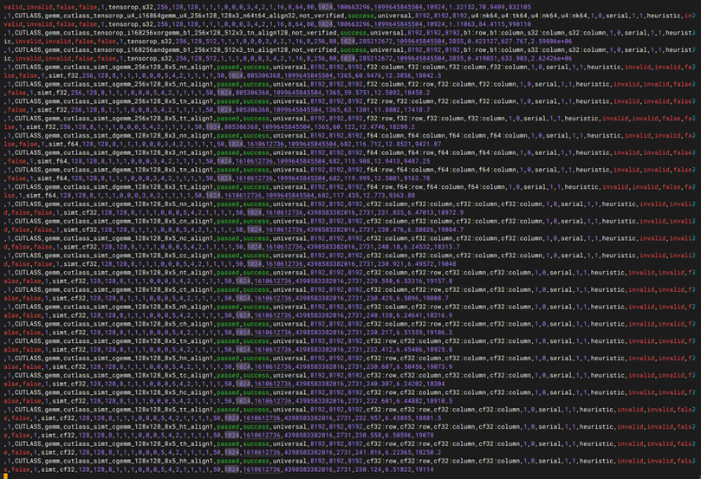Screen dimensions: 701x479
Task: Click kernel name cutlass_simt_cgemm_128x128_8x5_cn_align1
Action: click(x=140, y=221)
